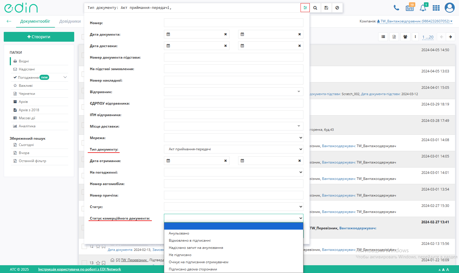Go to the next page arrow
459x273 pixels.
(x=450, y=37)
